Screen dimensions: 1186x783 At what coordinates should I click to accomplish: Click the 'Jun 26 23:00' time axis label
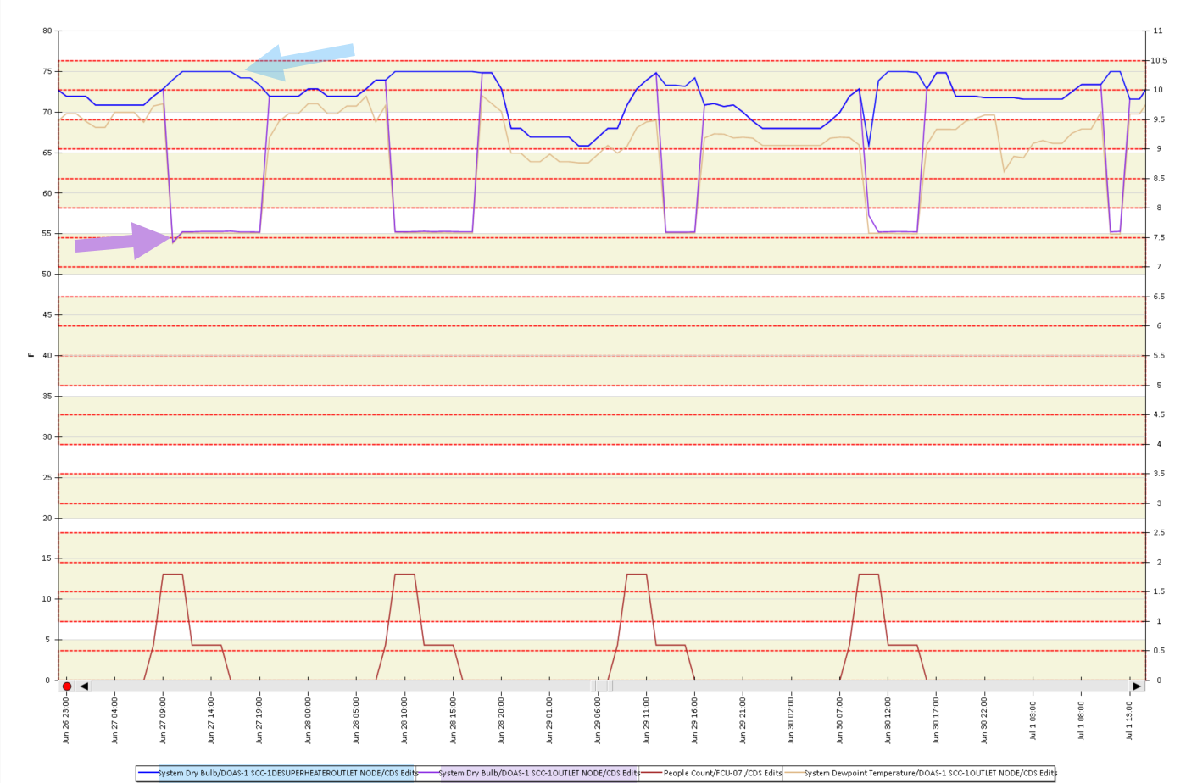tap(66, 720)
